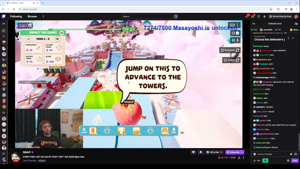Buy Fireworks for 10 bits
The width and height of the screenshot is (300, 169).
coord(33,48)
